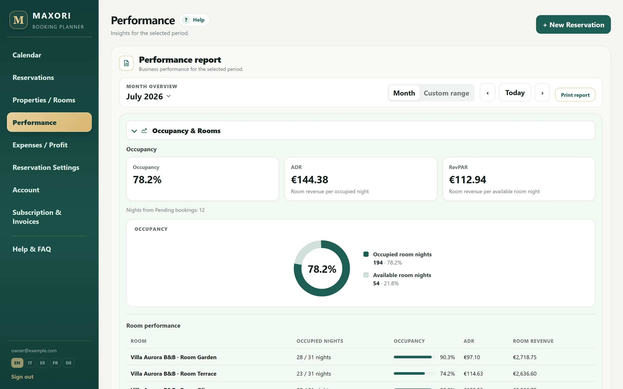Open Calendar in the sidebar

click(49, 55)
